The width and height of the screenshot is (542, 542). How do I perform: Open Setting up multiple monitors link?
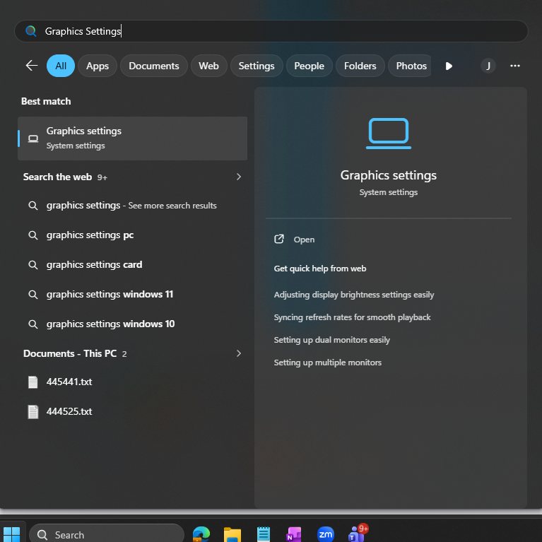[328, 363]
